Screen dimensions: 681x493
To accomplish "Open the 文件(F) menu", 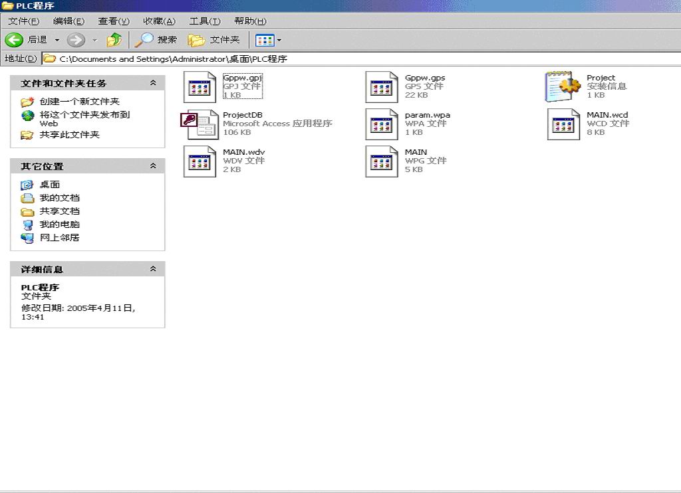I will coord(24,21).
